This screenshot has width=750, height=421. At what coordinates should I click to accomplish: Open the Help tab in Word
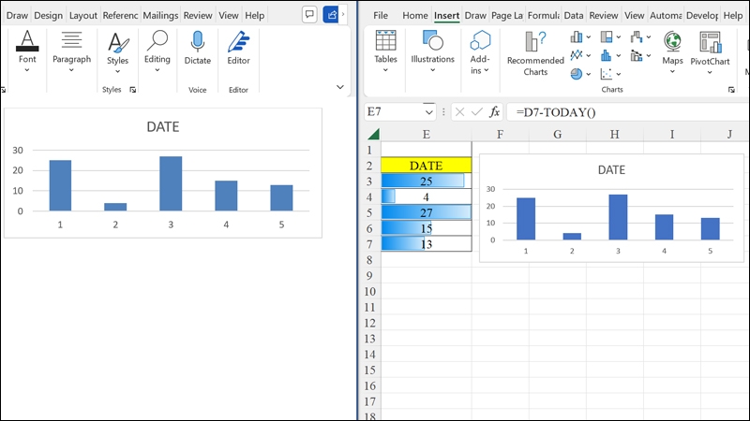click(x=254, y=15)
